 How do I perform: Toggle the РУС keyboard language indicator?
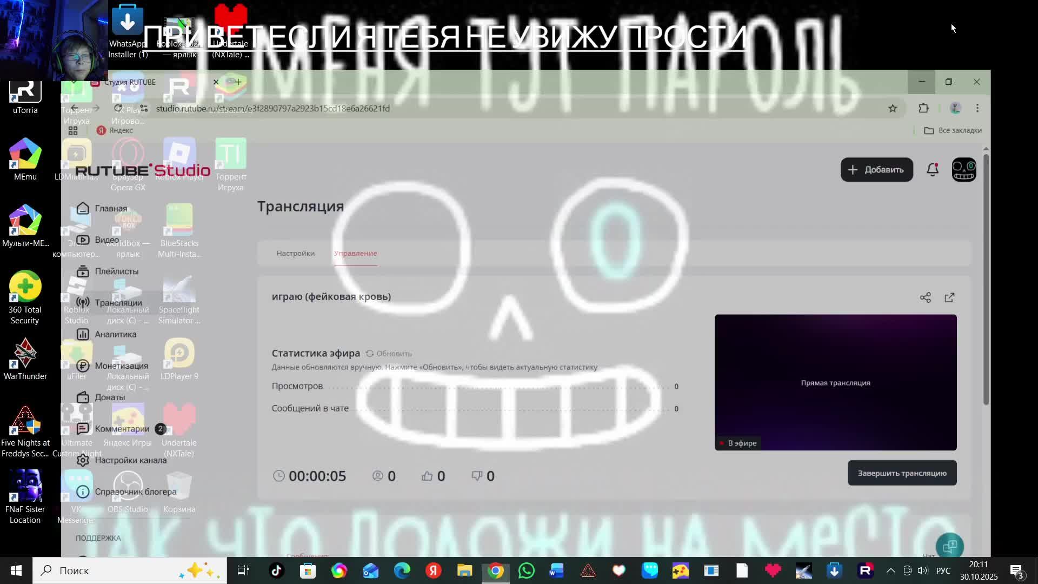point(943,570)
